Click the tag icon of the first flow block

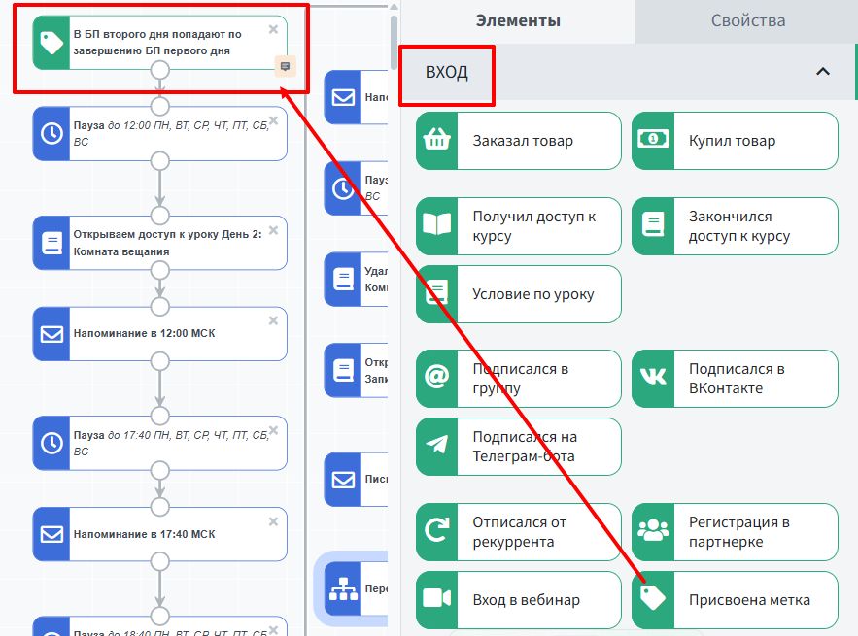click(51, 43)
